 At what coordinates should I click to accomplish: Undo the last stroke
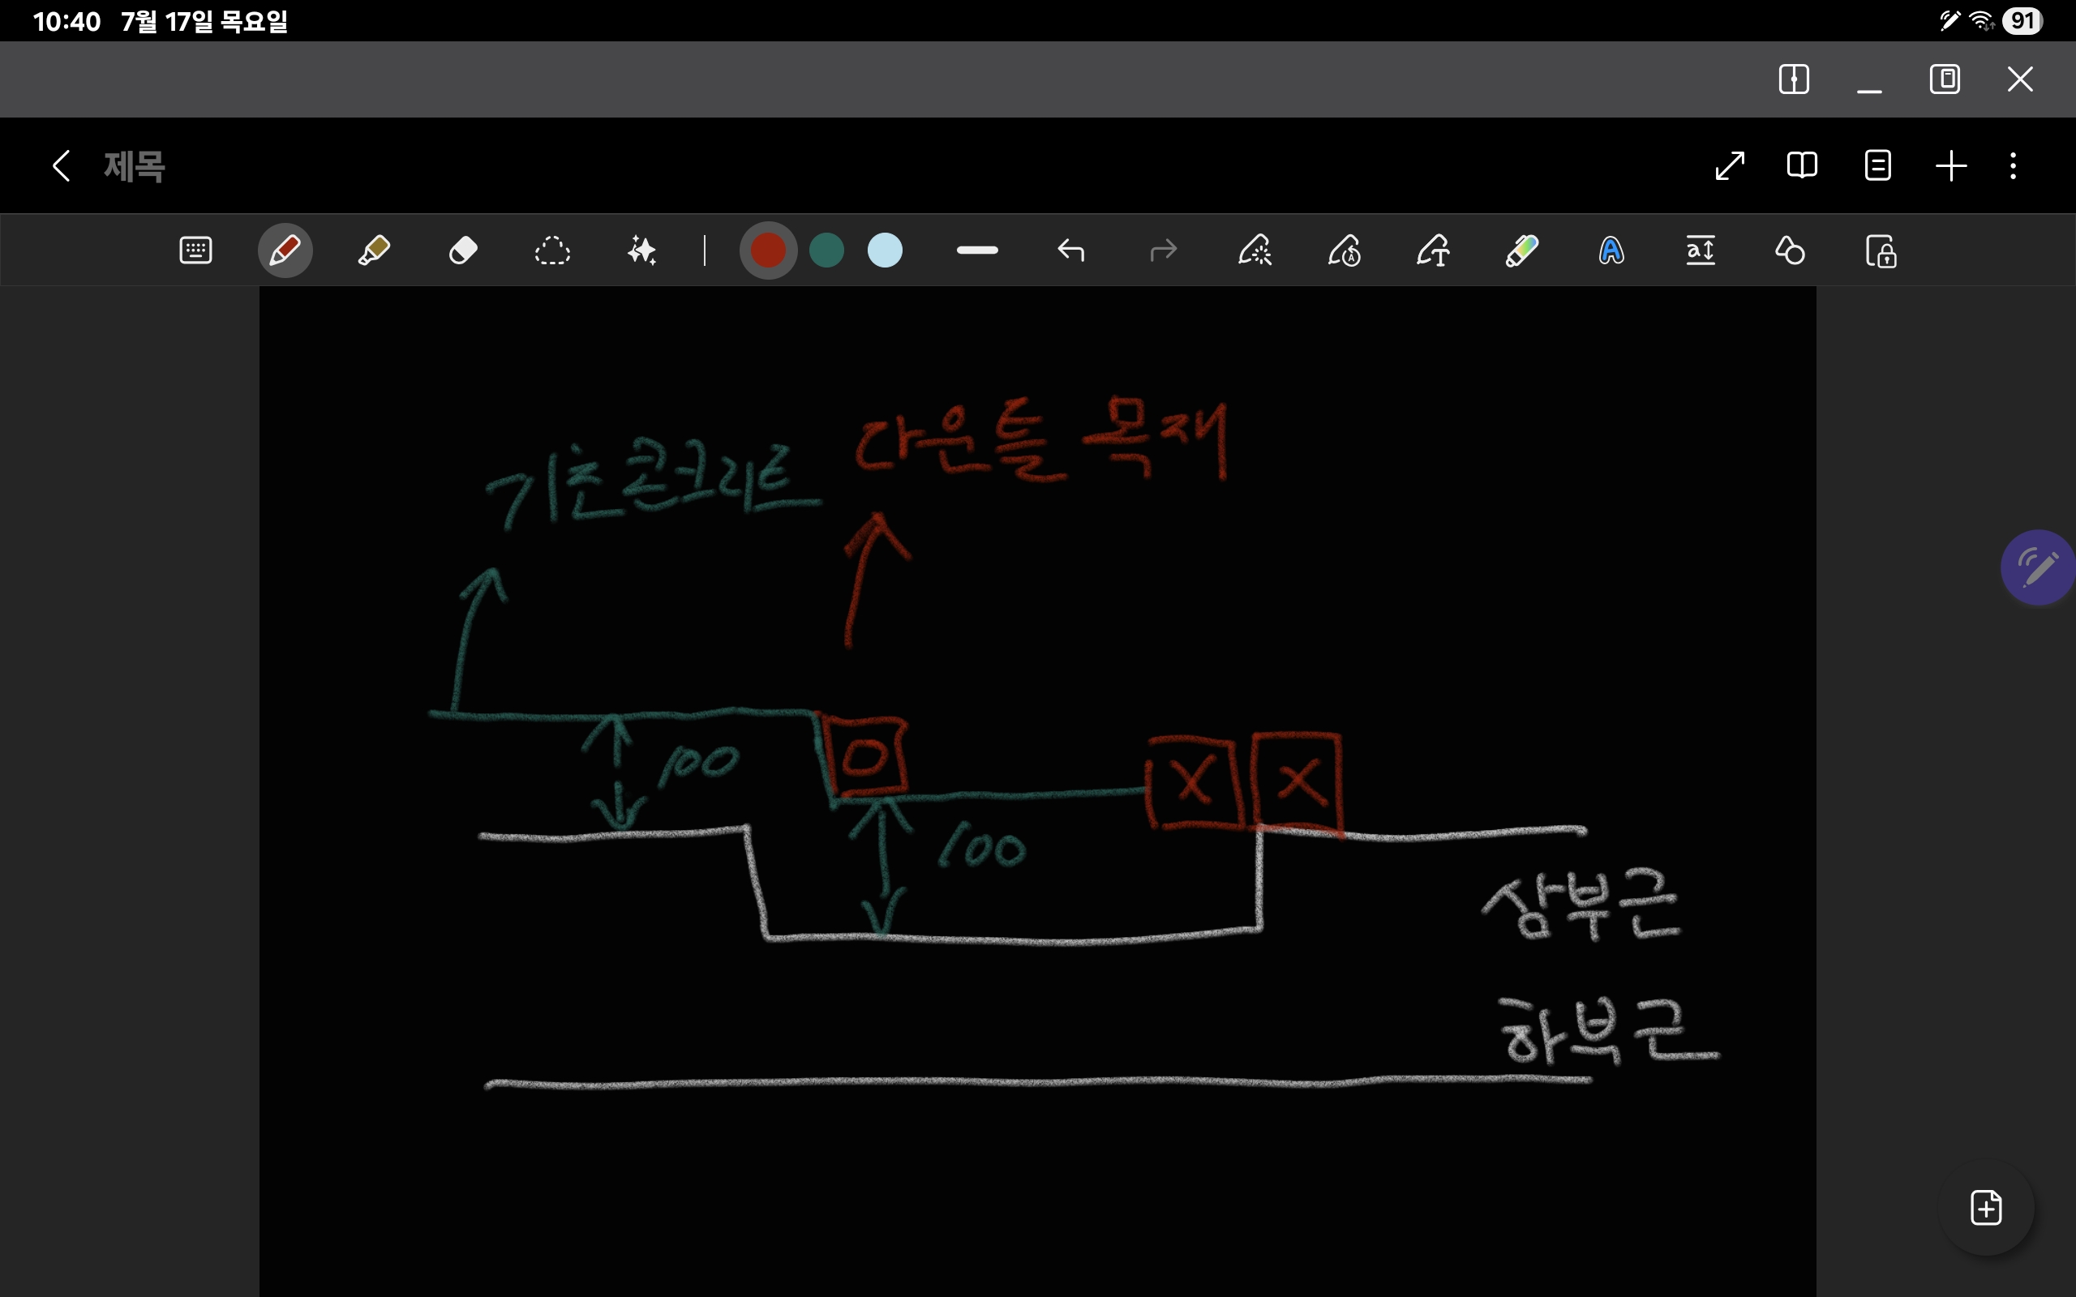(x=1070, y=250)
